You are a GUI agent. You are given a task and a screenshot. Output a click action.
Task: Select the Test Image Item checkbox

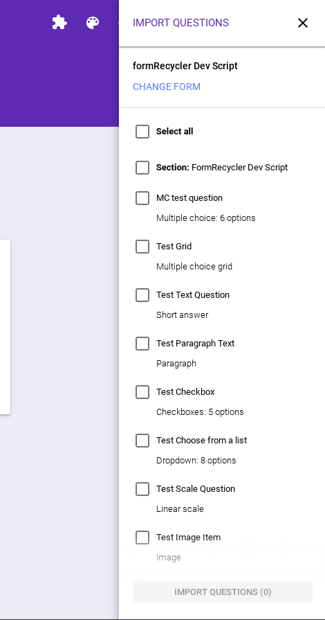142,538
